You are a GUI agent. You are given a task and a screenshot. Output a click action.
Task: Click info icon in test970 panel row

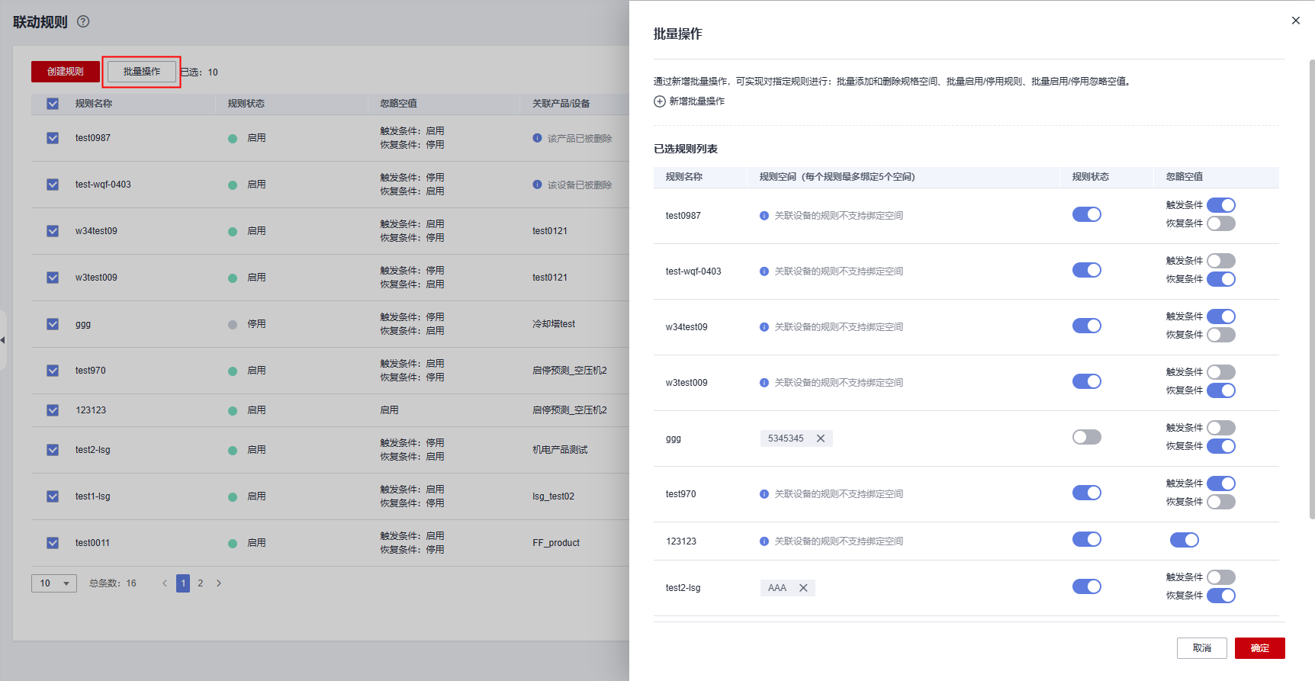coord(764,494)
